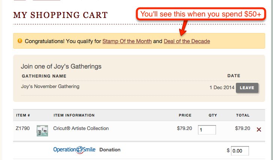Click the 1 Dec 2014 gathering date

pos(222,87)
